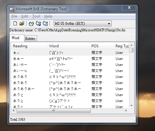This screenshot has height=131, width=155.
Task: Open the Edit menu
Action: click(25, 16)
